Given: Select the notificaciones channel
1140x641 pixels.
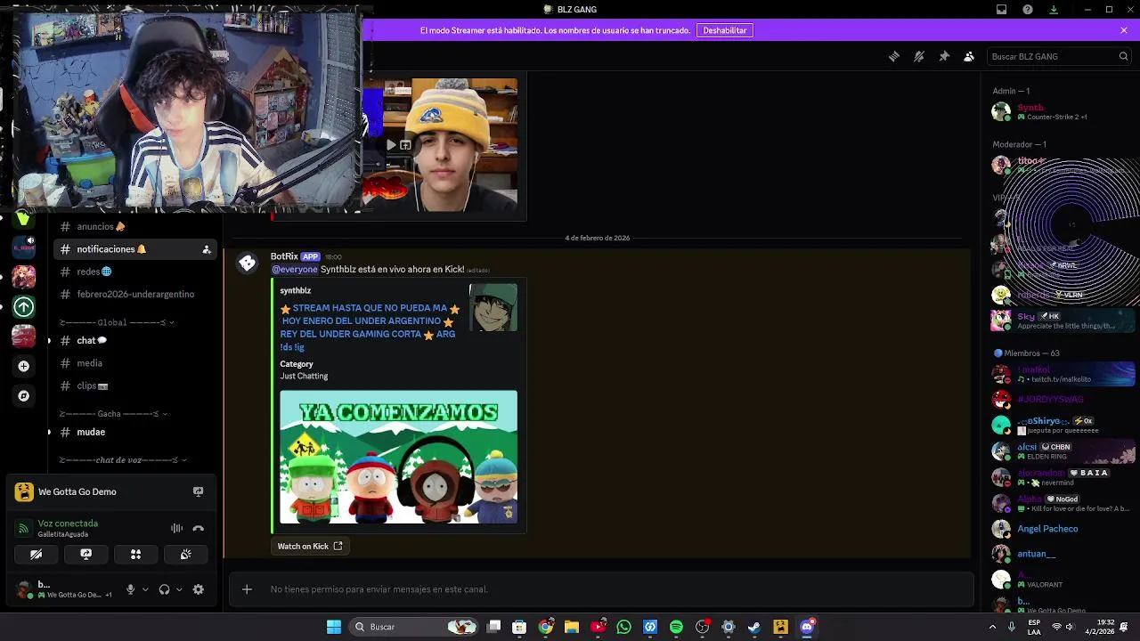Looking at the screenshot, I should click(x=134, y=249).
